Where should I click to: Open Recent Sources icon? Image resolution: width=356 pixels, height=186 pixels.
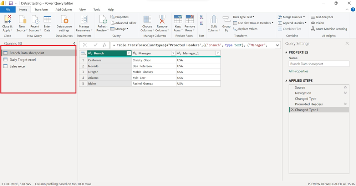pos(35,20)
